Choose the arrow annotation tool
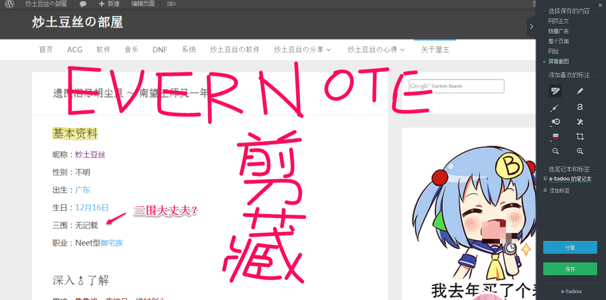The height and width of the screenshot is (300, 606). 555,107
